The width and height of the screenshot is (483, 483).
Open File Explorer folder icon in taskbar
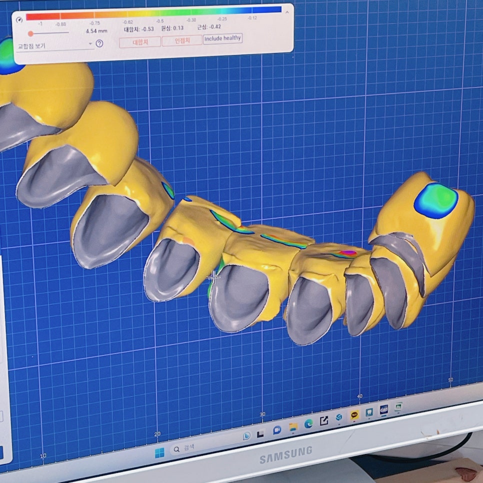point(293,427)
